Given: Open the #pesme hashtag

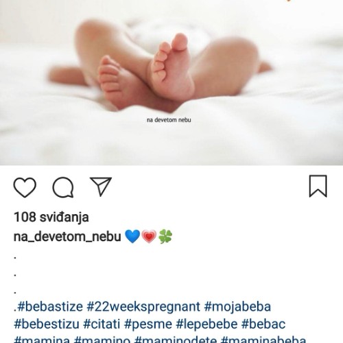Looking at the screenshot, I should coord(148,324).
